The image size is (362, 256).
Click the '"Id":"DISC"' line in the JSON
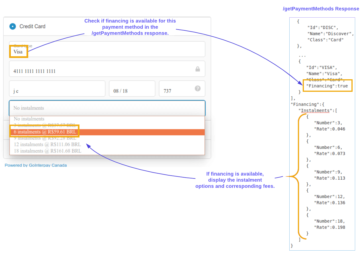(323, 28)
